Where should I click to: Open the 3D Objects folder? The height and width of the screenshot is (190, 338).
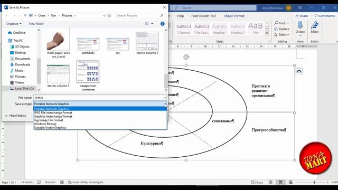20,46
